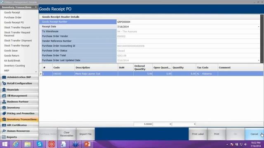Click the Cancel button
The image size is (264, 148).
tap(254, 134)
